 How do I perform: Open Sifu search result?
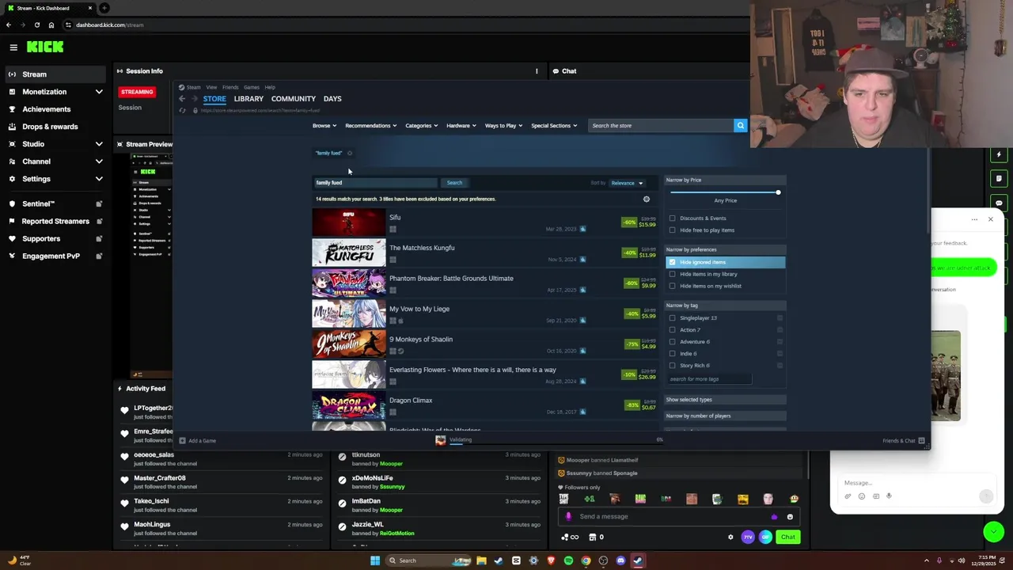[484, 222]
